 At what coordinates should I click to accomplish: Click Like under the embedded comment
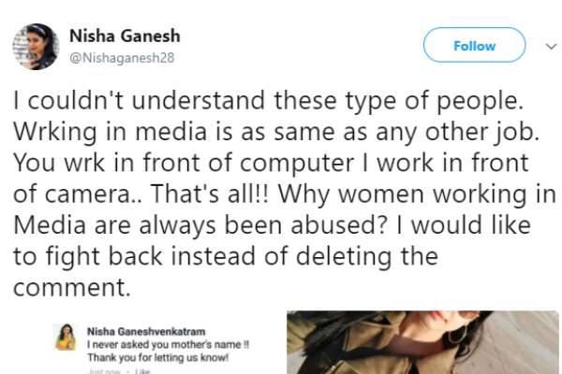(x=144, y=371)
